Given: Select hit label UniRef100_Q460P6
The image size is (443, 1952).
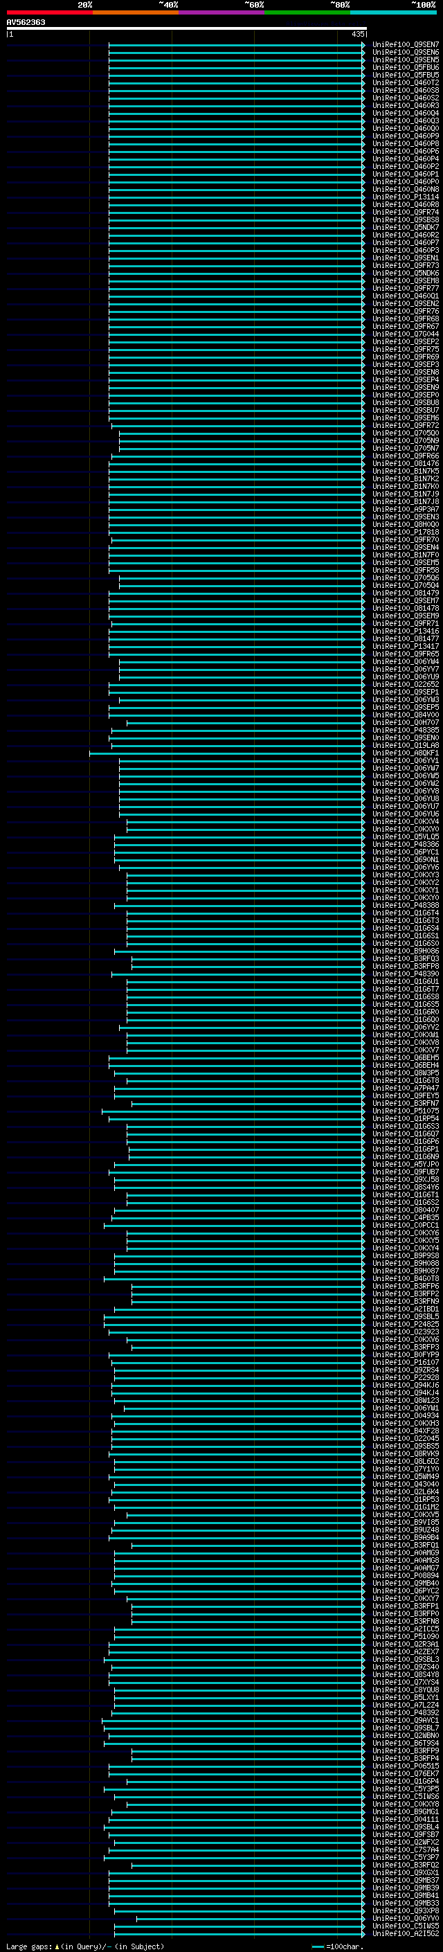Looking at the screenshot, I should (406, 152).
